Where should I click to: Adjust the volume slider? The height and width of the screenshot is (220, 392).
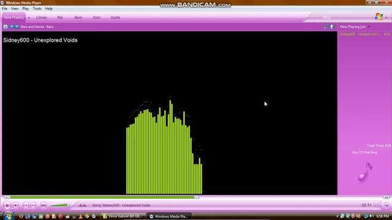click(59, 205)
